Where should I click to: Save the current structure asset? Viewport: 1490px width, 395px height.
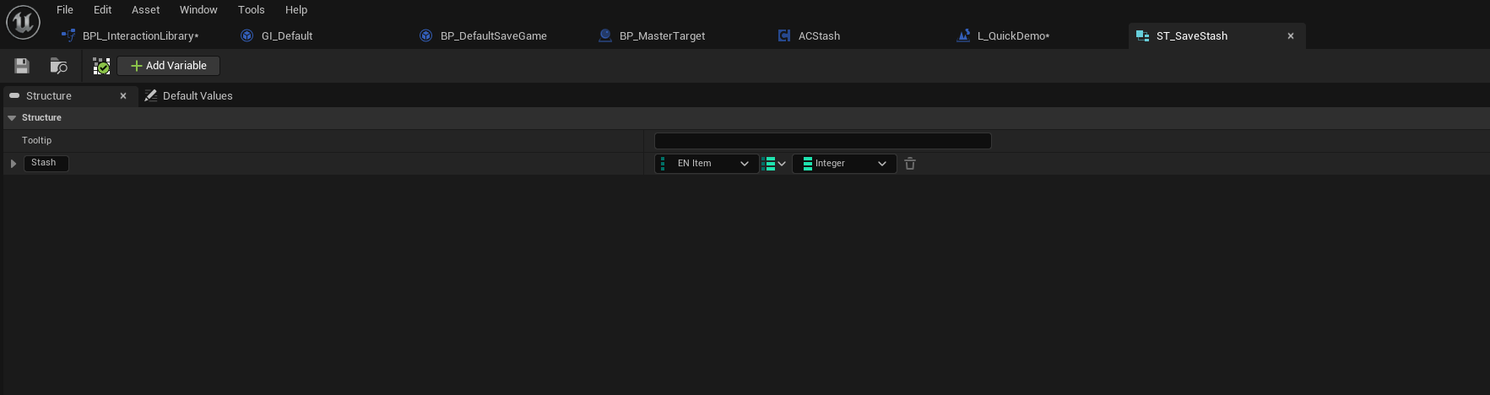click(22, 66)
